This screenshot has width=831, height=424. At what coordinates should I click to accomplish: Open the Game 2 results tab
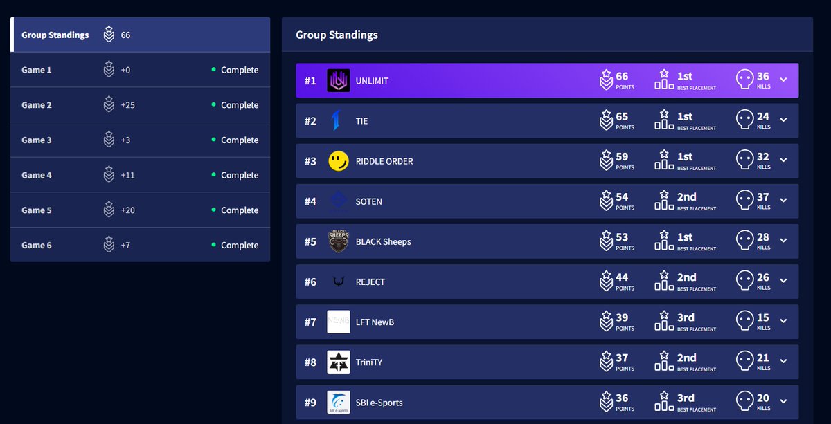point(140,105)
